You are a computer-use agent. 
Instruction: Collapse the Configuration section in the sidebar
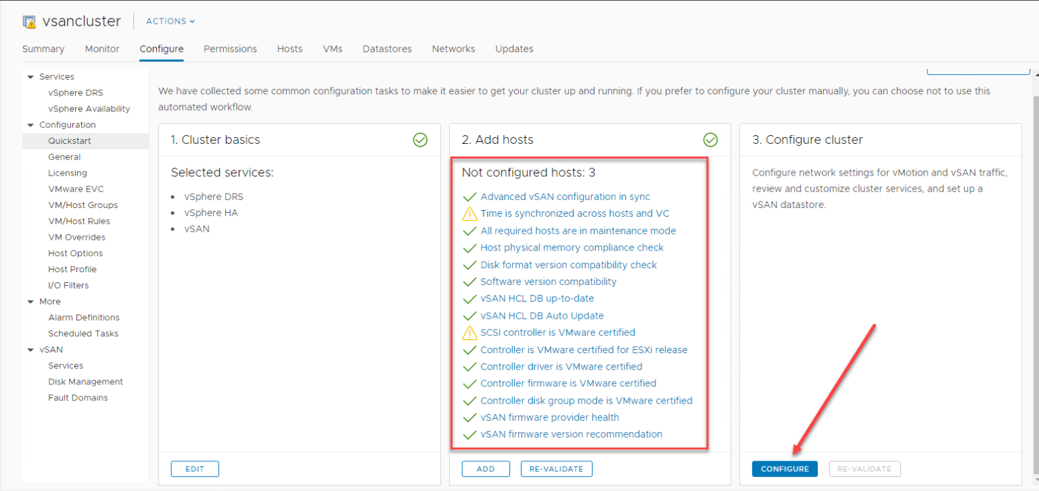click(30, 124)
